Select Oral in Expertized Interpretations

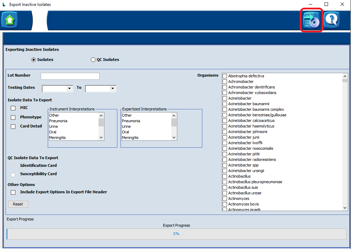pos(146,132)
